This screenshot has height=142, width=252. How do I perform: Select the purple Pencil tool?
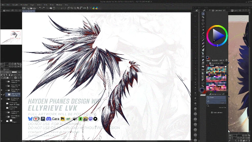pyautogui.click(x=203, y=43)
